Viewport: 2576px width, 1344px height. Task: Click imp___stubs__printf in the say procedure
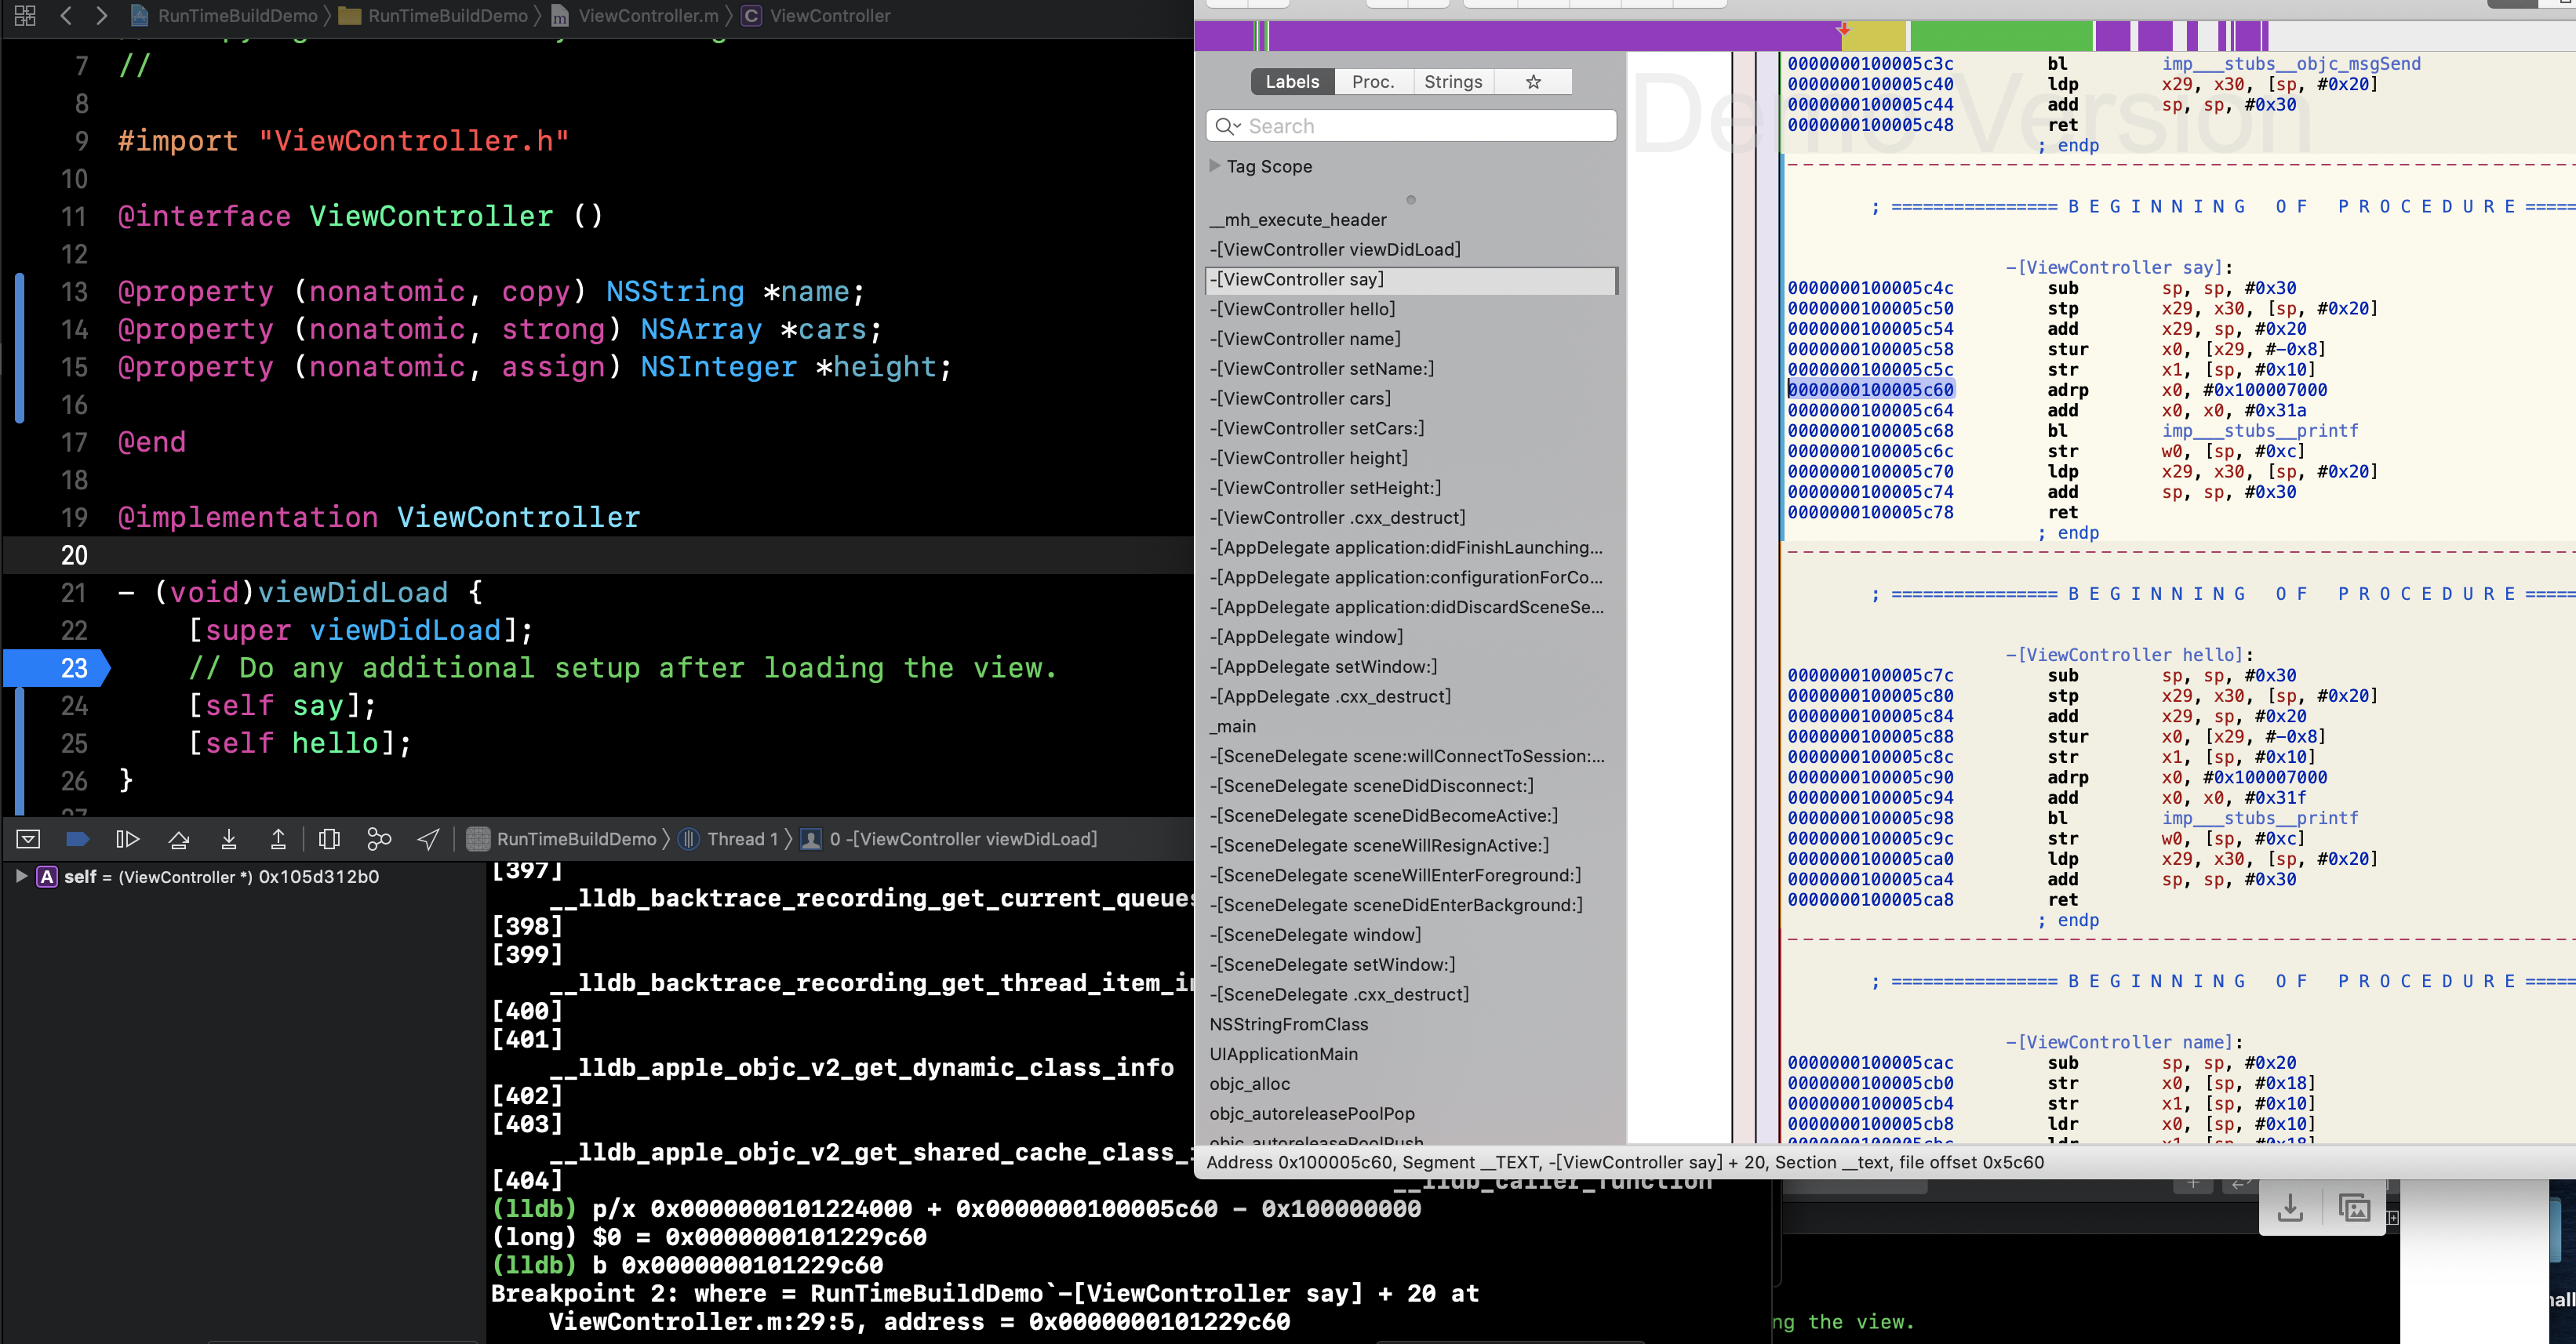click(2259, 431)
